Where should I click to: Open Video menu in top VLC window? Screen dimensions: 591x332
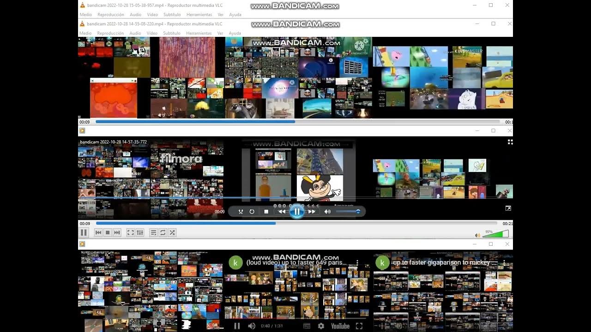pyautogui.click(x=152, y=15)
